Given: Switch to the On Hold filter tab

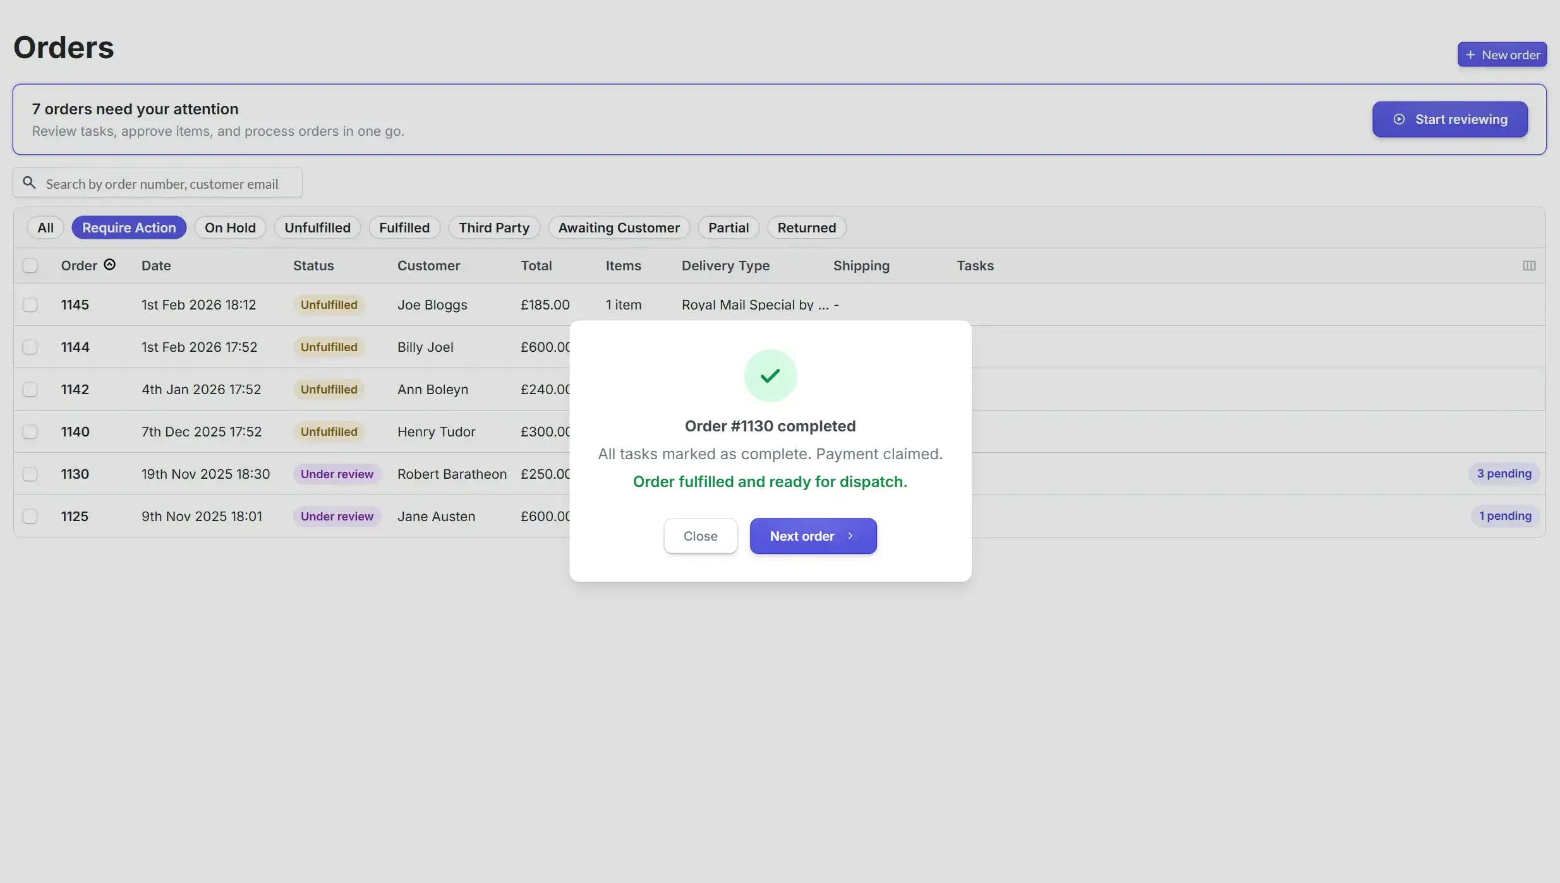Looking at the screenshot, I should click(x=230, y=227).
